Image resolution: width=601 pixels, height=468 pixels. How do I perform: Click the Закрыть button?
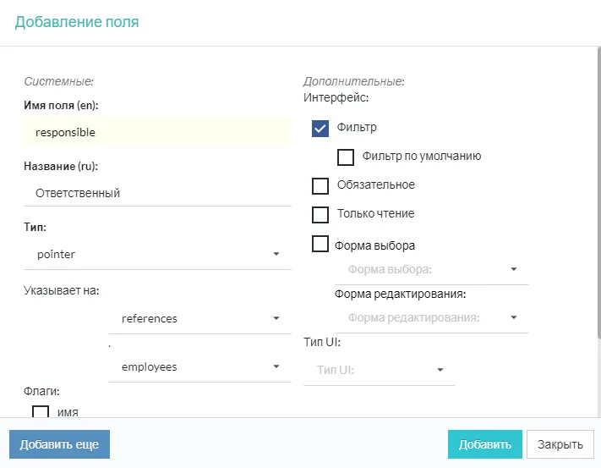tap(560, 444)
